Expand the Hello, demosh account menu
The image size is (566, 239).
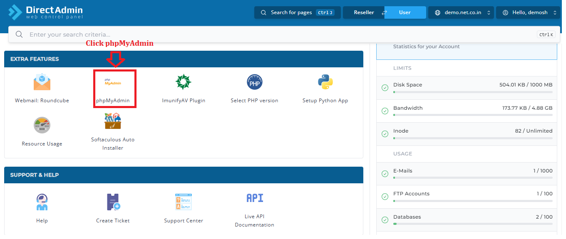529,12
